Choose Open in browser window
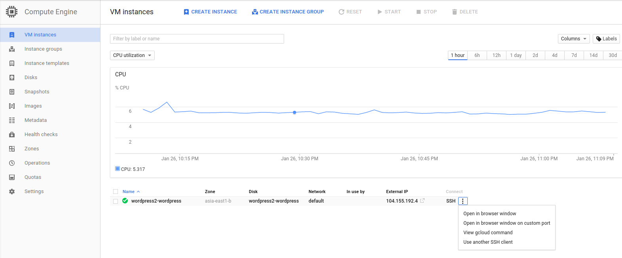This screenshot has width=622, height=258. pos(490,214)
